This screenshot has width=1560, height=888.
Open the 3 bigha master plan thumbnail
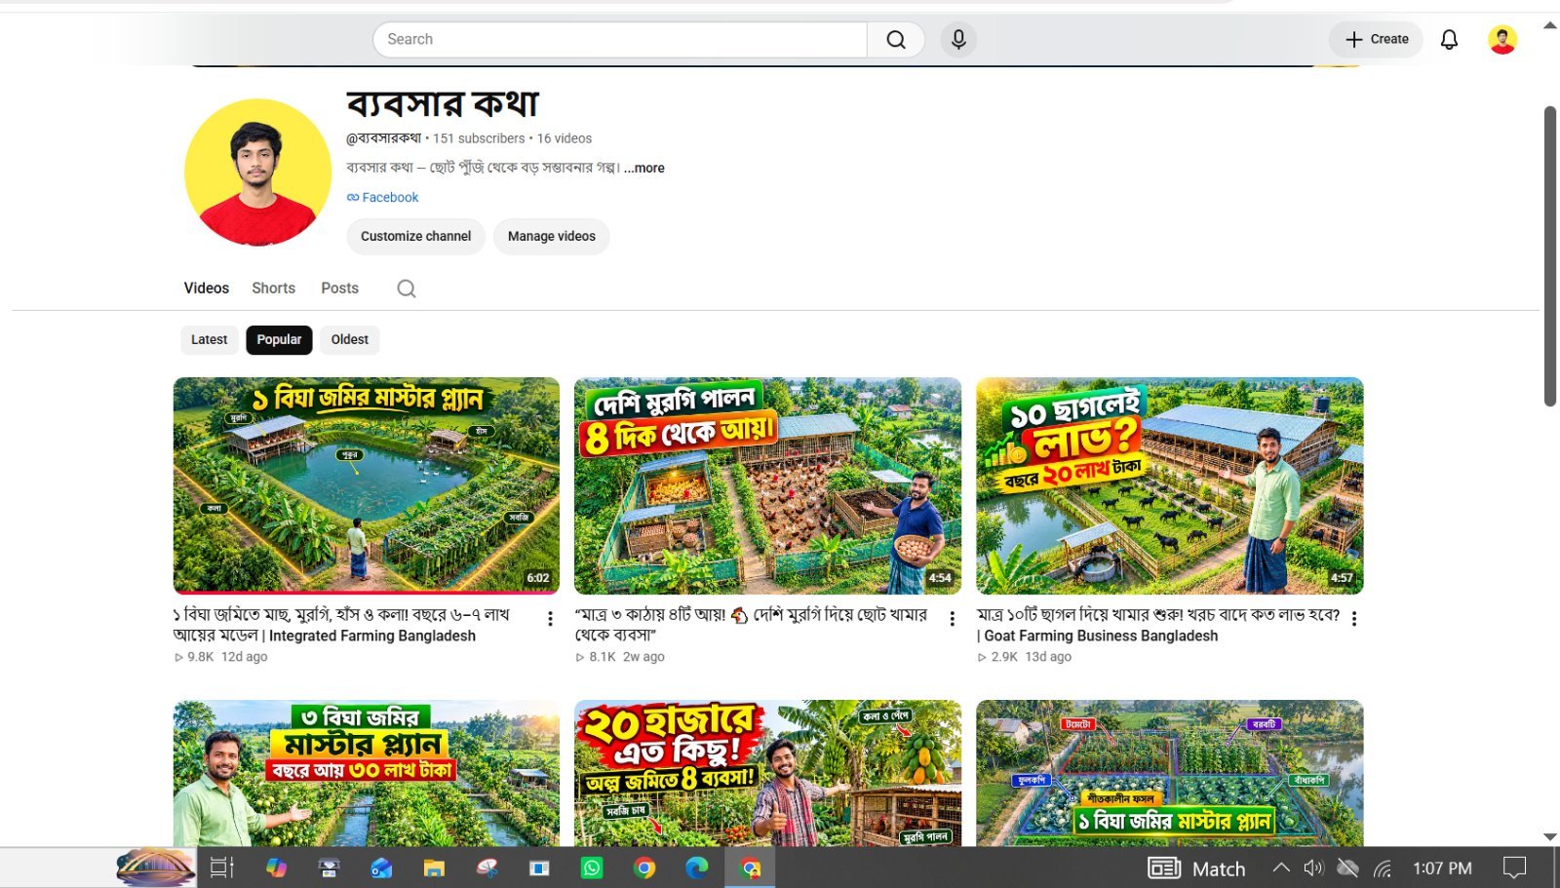click(x=367, y=772)
